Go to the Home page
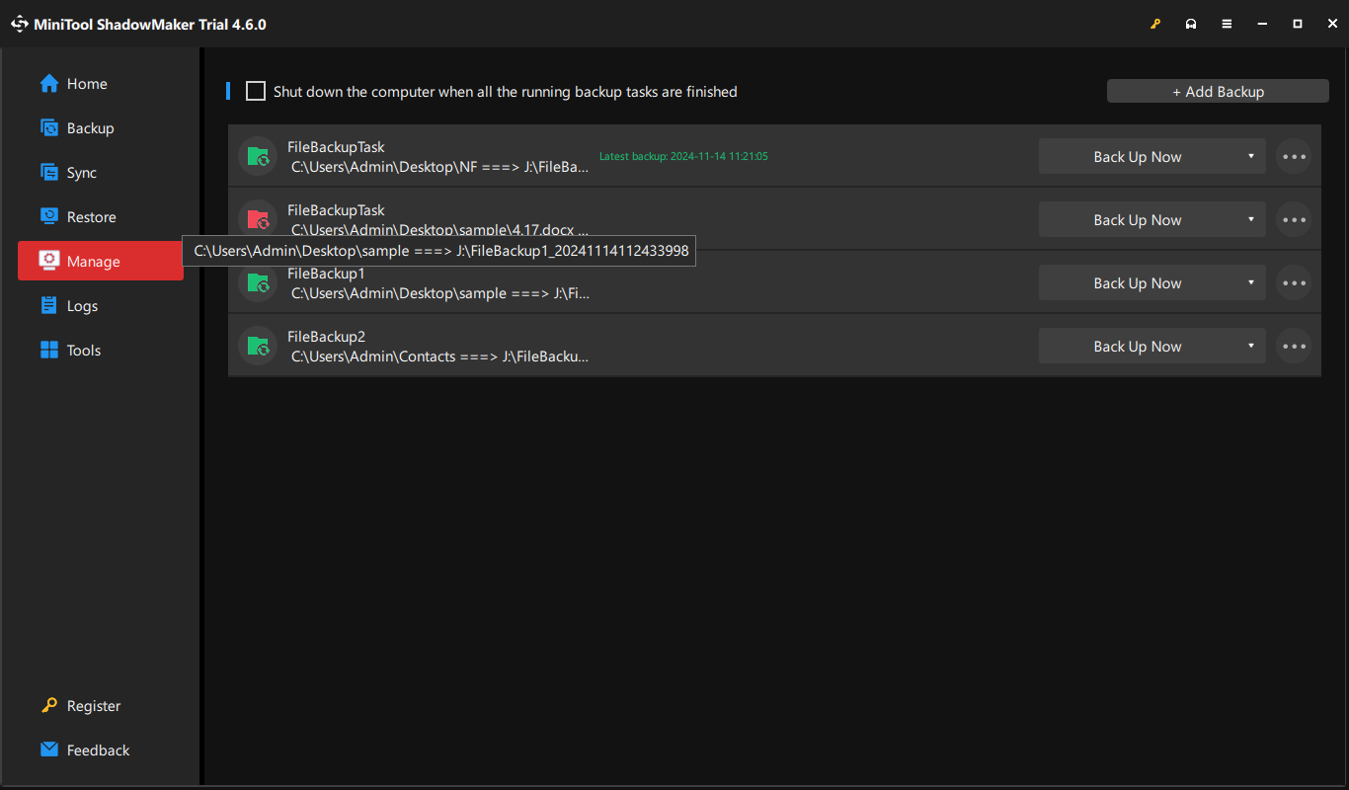Screen dimensions: 1349x790 [x=87, y=84]
